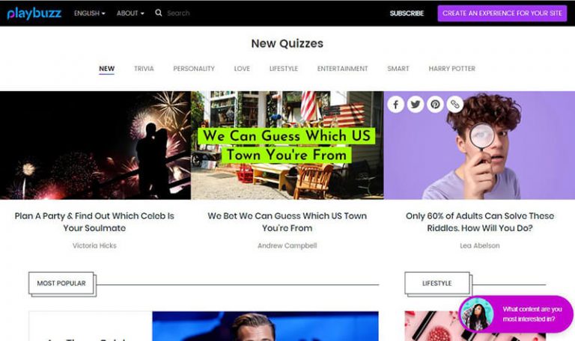Image resolution: width=575 pixels, height=341 pixels.
Task: Share the riddles quiz on Facebook
Action: point(395,105)
